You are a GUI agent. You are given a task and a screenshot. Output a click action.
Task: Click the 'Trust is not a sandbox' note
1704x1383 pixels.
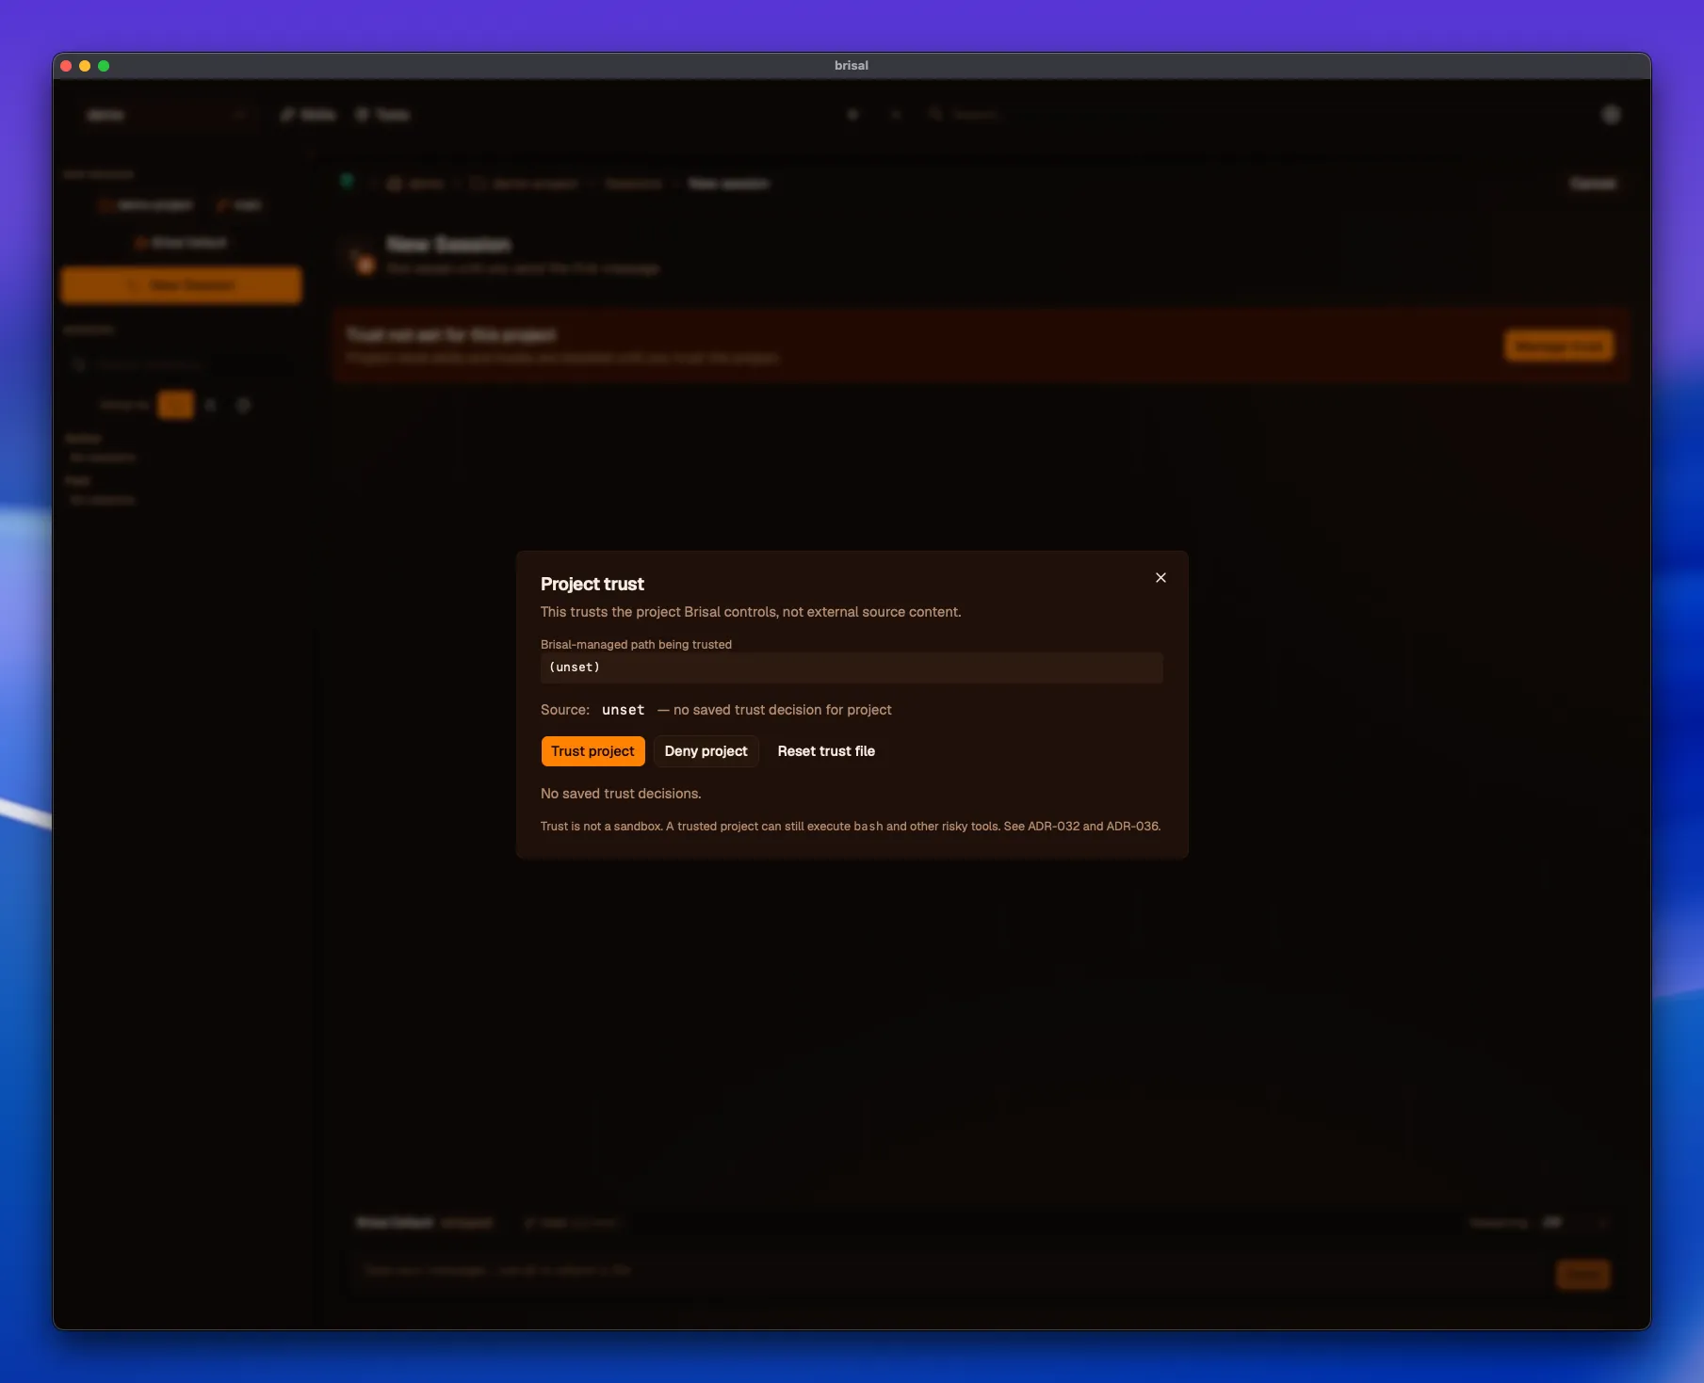coord(851,826)
